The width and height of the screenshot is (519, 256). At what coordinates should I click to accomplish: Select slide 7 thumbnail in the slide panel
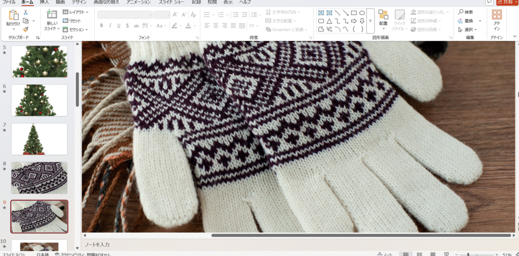(x=39, y=139)
